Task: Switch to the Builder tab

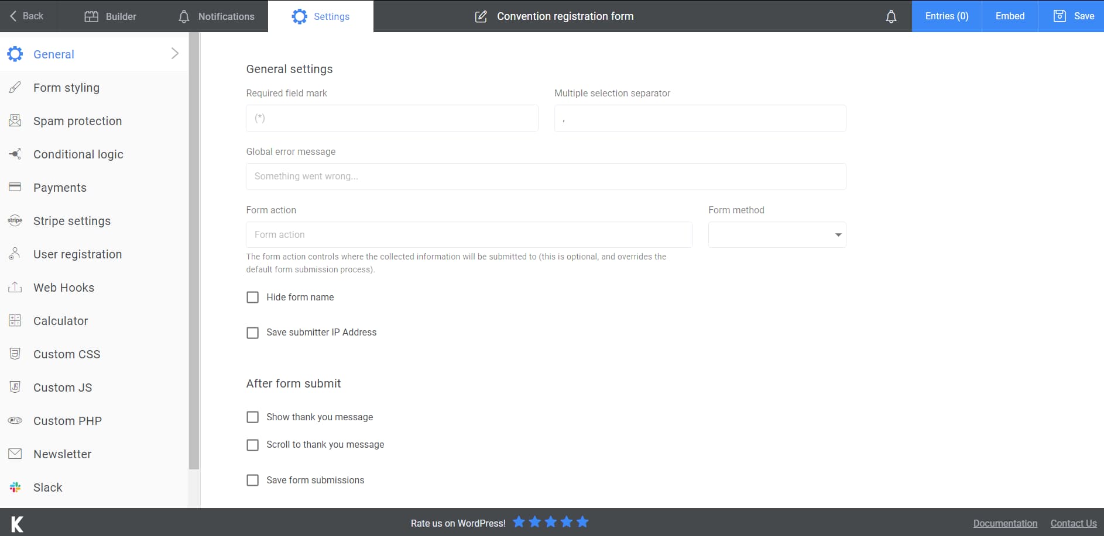Action: (x=110, y=16)
